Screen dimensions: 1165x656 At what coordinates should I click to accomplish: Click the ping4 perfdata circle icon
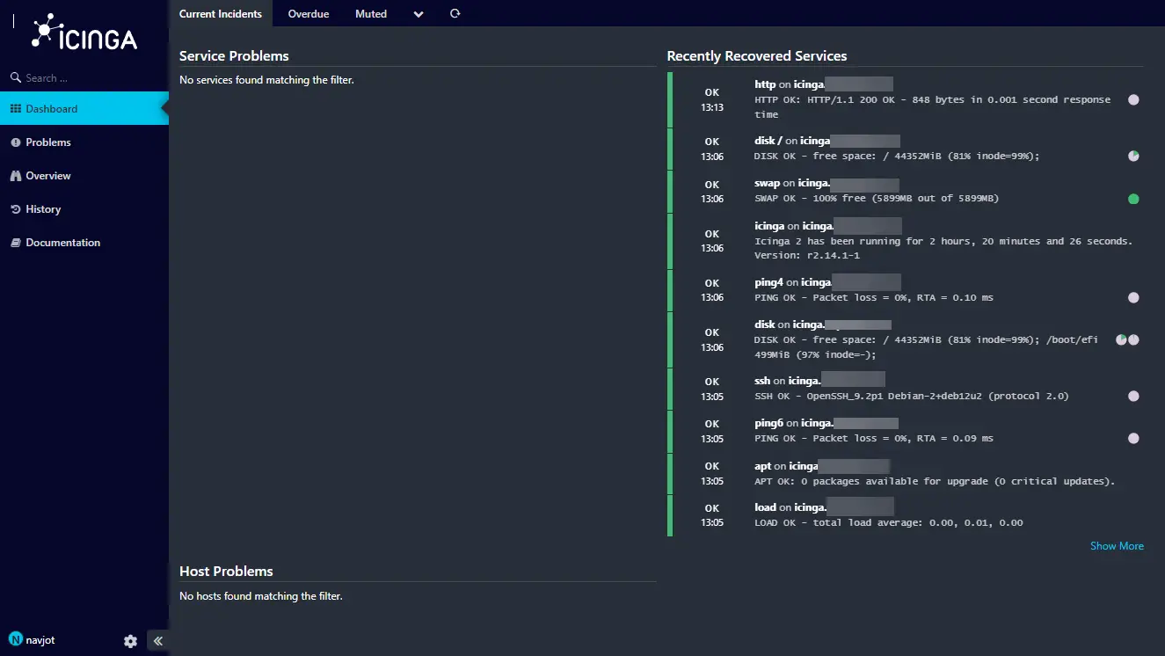pos(1133,298)
